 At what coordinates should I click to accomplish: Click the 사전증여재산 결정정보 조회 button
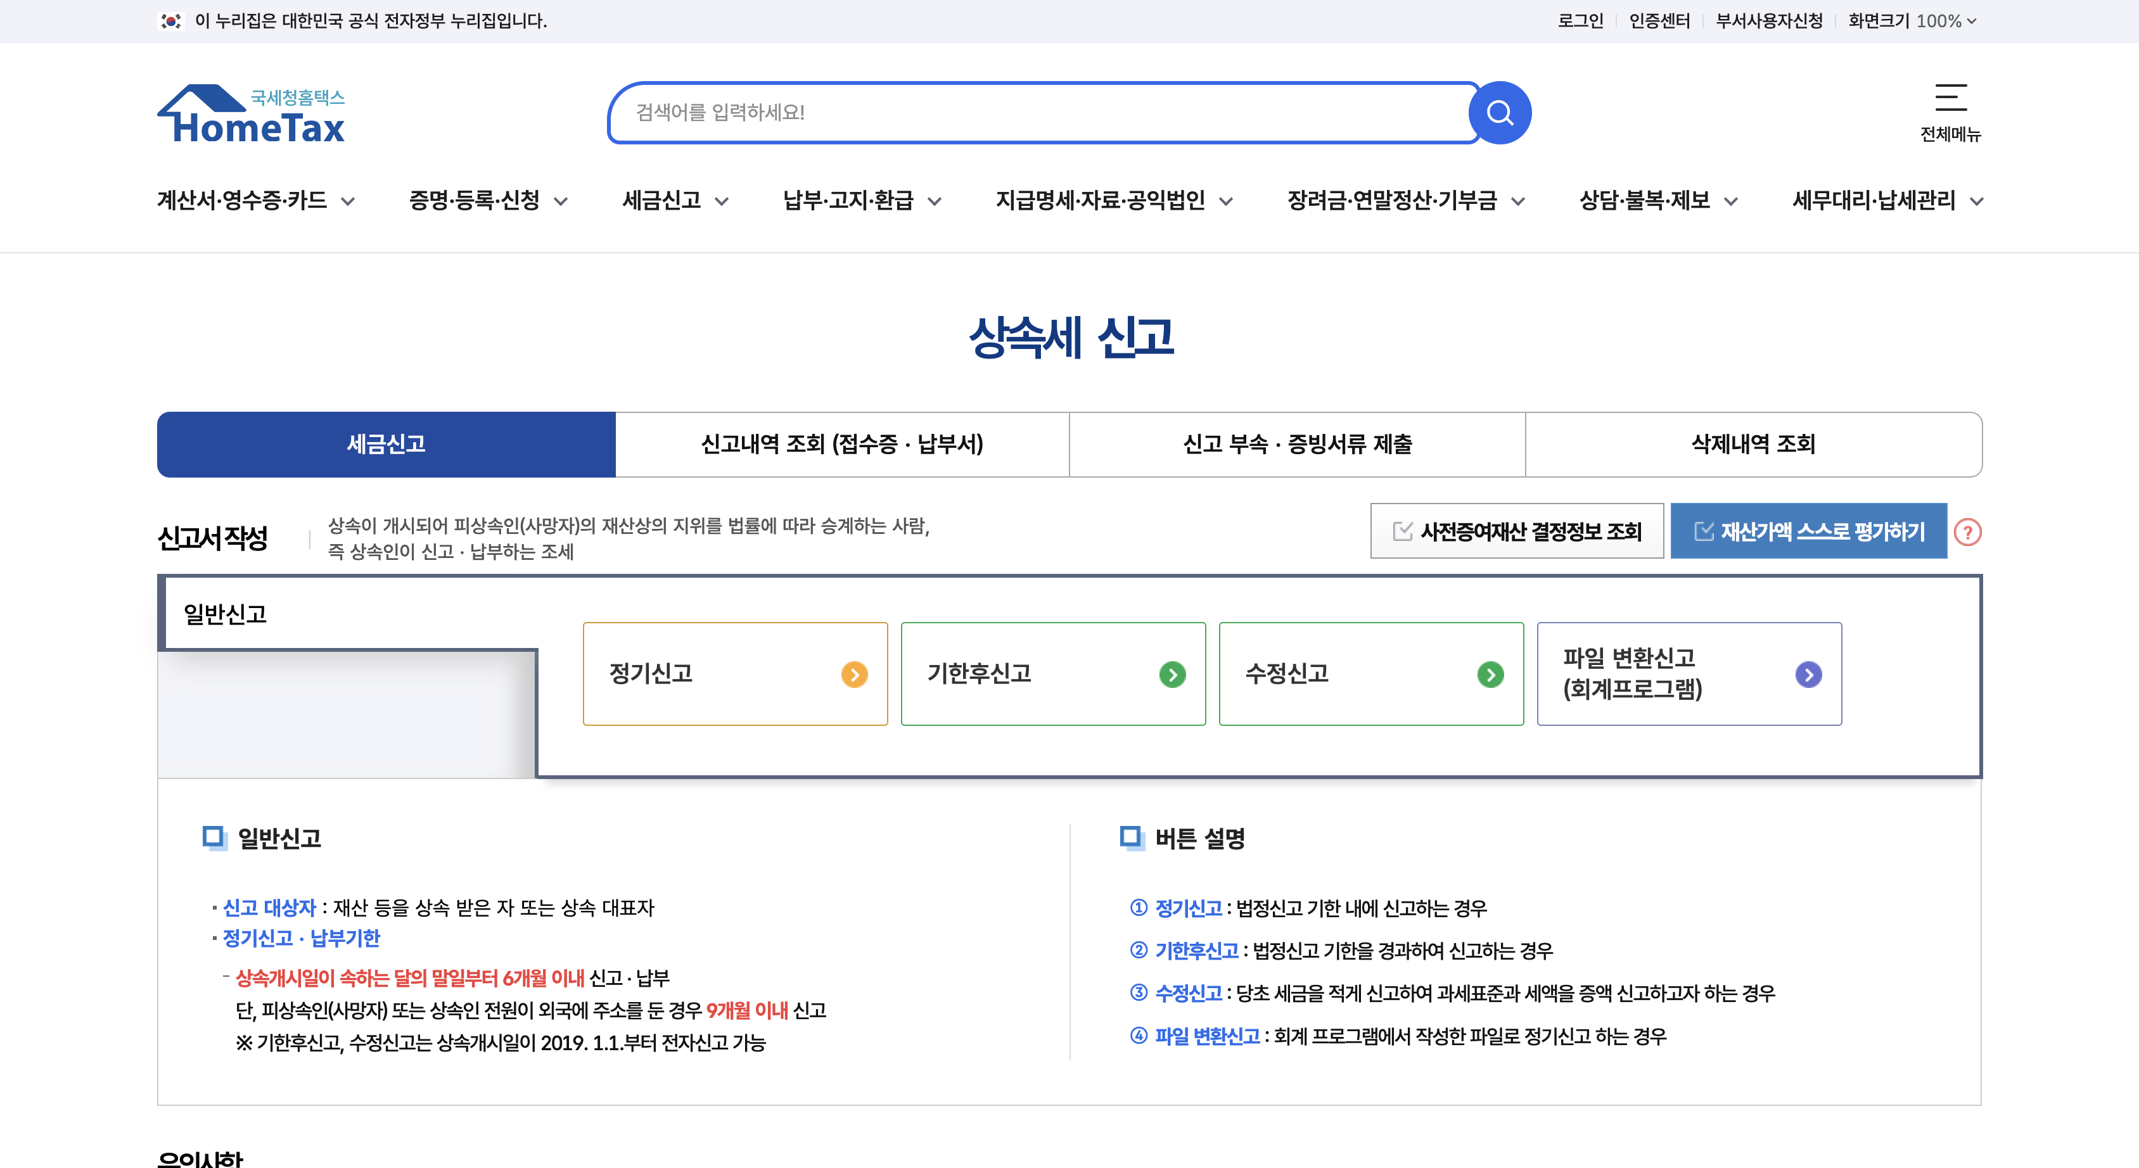1517,531
